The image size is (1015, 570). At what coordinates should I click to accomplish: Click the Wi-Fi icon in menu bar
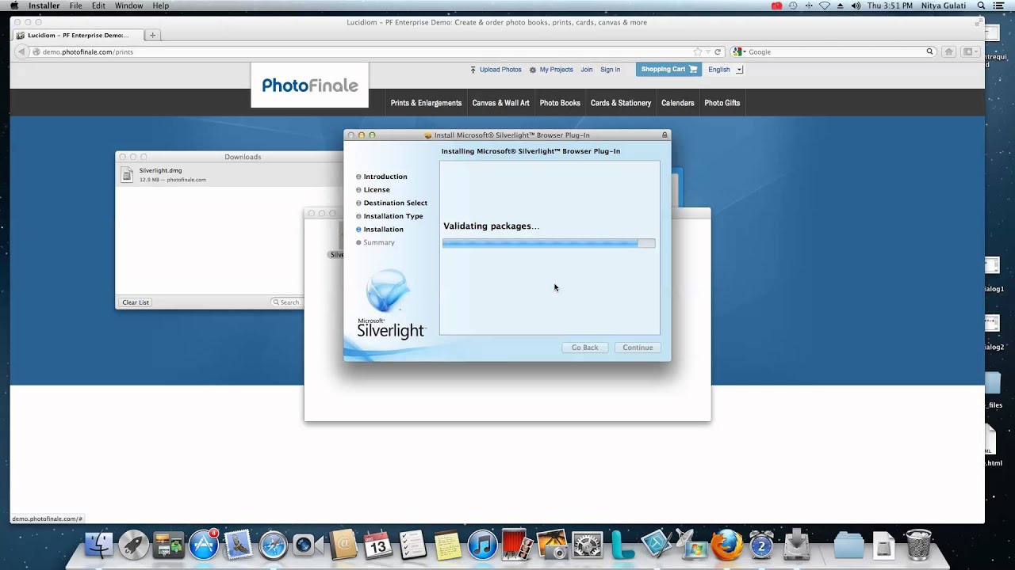click(825, 6)
